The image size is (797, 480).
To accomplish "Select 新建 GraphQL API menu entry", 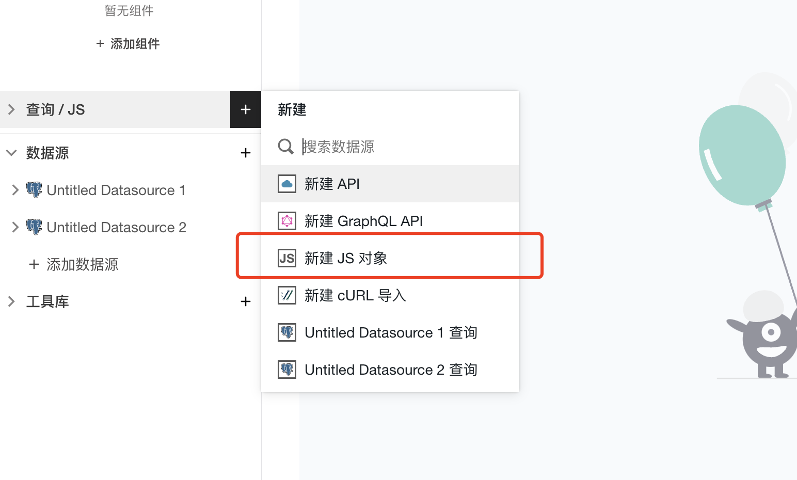I will tap(390, 221).
